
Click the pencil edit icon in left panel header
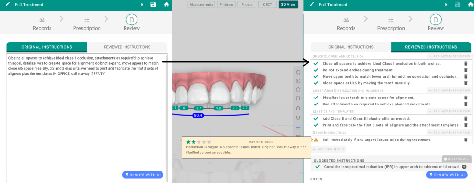(8, 5)
